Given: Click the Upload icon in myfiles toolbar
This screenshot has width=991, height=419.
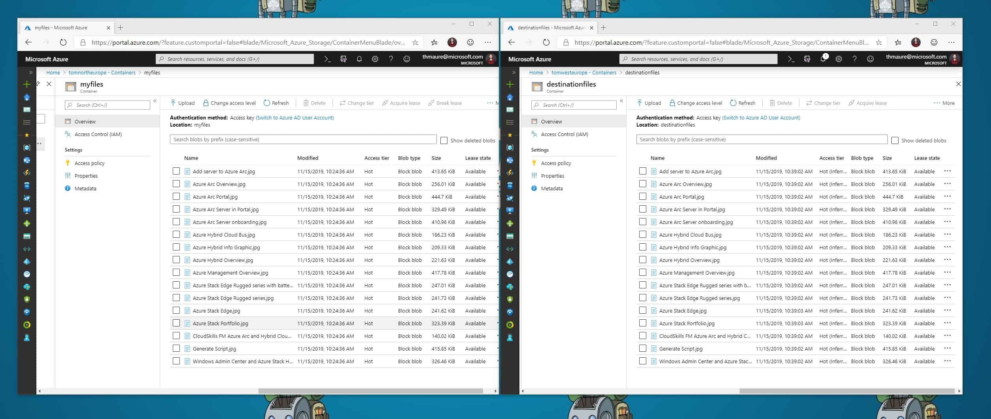Looking at the screenshot, I should click(x=173, y=103).
